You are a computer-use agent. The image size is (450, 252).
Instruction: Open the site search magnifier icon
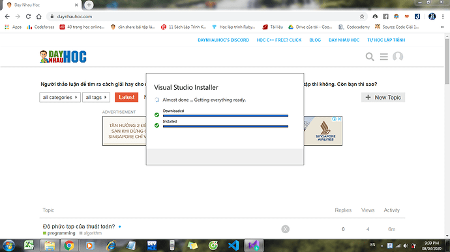[x=370, y=57]
